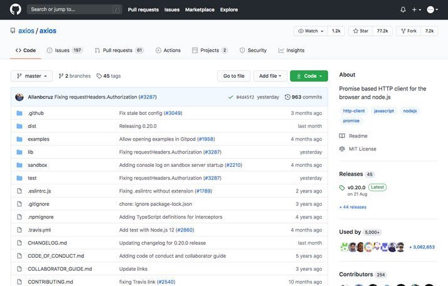Select the javascript topic tag
This screenshot has width=448, height=286.
(x=384, y=111)
